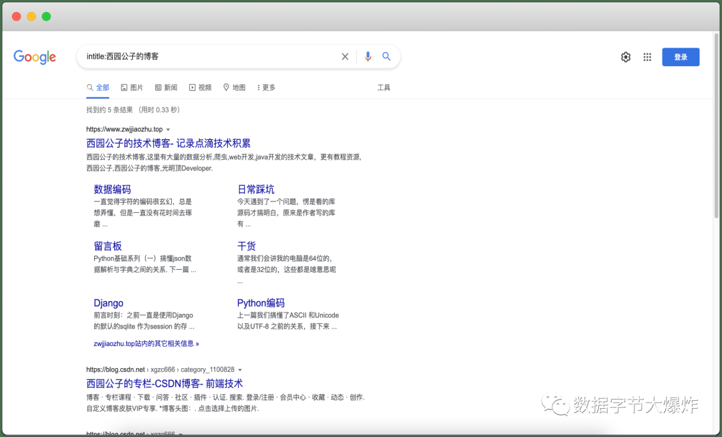Viewport: 722px width, 437px height.
Task: Select the 全部 results tab
Action: pyautogui.click(x=98, y=88)
